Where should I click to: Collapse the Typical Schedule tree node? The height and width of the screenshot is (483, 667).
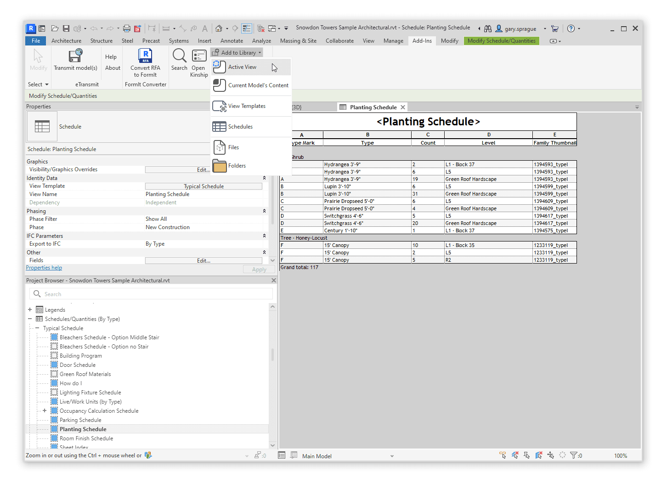tap(38, 328)
